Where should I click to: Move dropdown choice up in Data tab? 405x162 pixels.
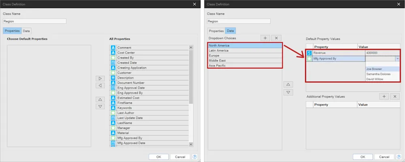(x=288, y=84)
